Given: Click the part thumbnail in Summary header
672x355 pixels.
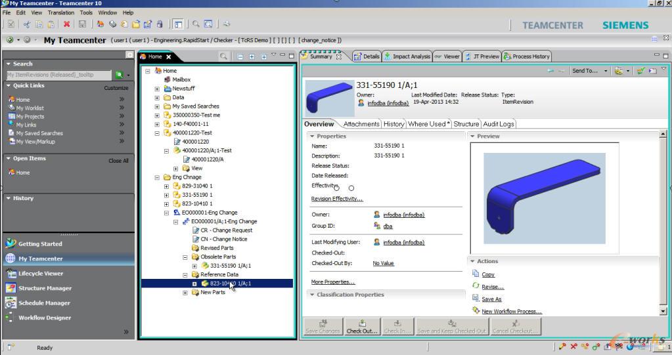Looking at the screenshot, I should 329,98.
